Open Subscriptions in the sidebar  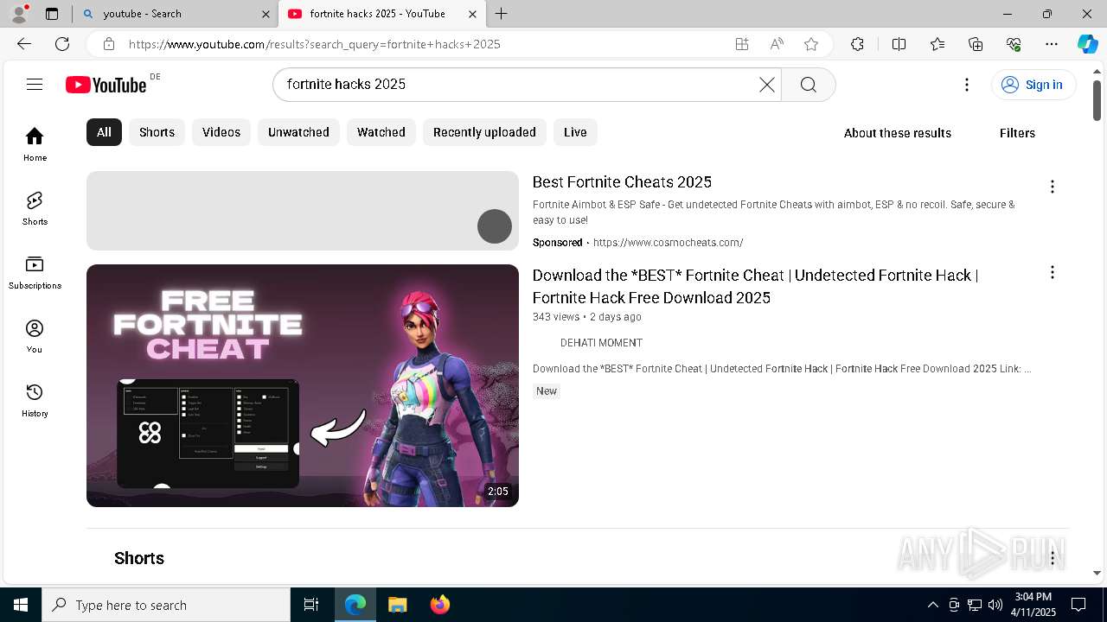tap(35, 272)
